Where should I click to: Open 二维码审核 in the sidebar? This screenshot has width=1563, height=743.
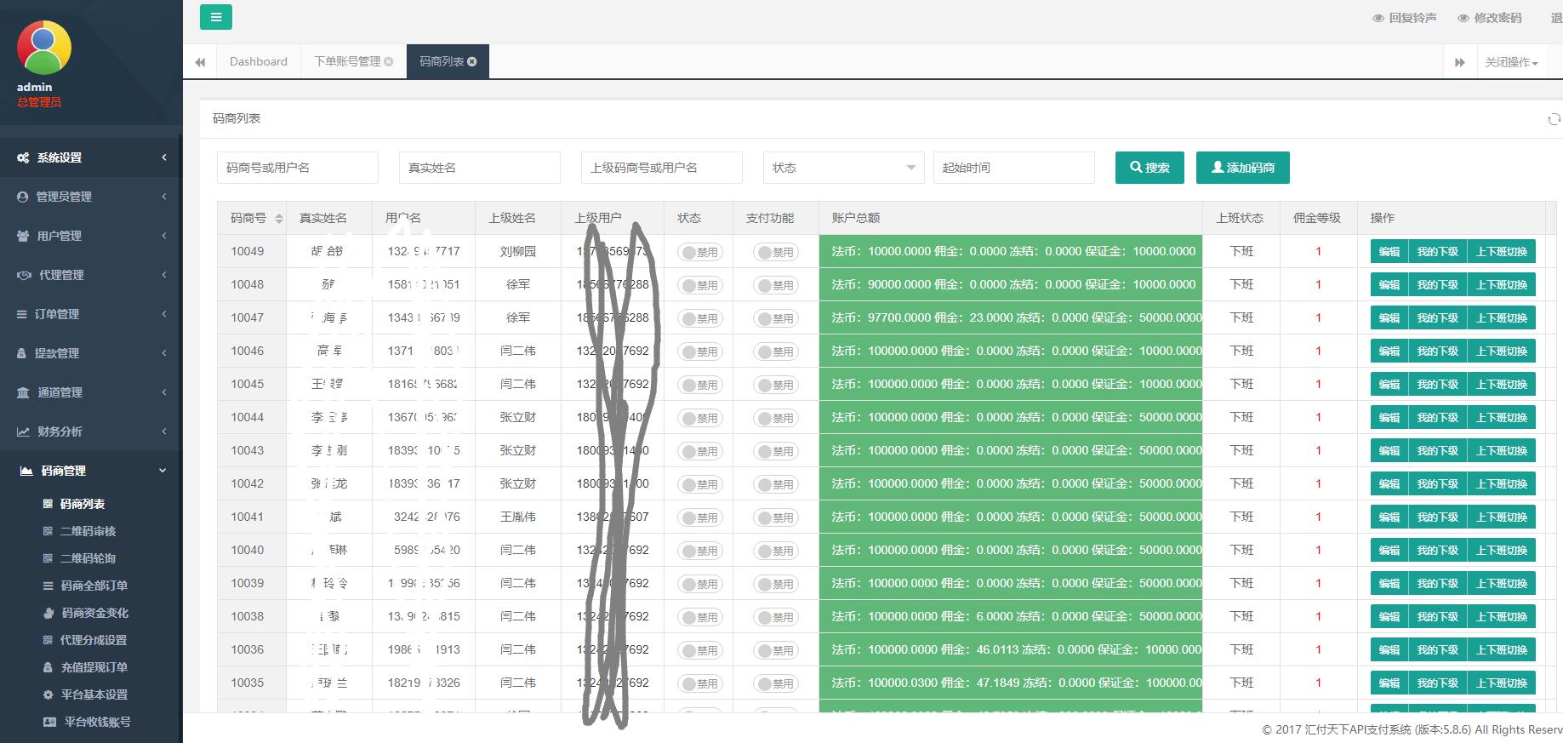click(x=88, y=531)
